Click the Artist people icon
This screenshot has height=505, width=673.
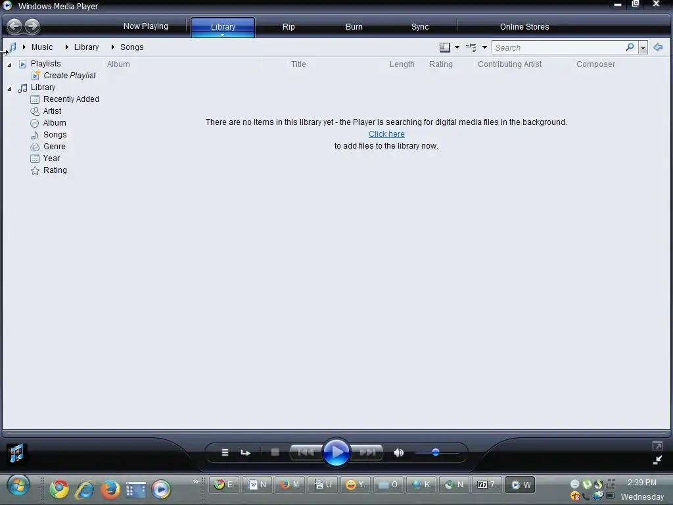click(35, 111)
